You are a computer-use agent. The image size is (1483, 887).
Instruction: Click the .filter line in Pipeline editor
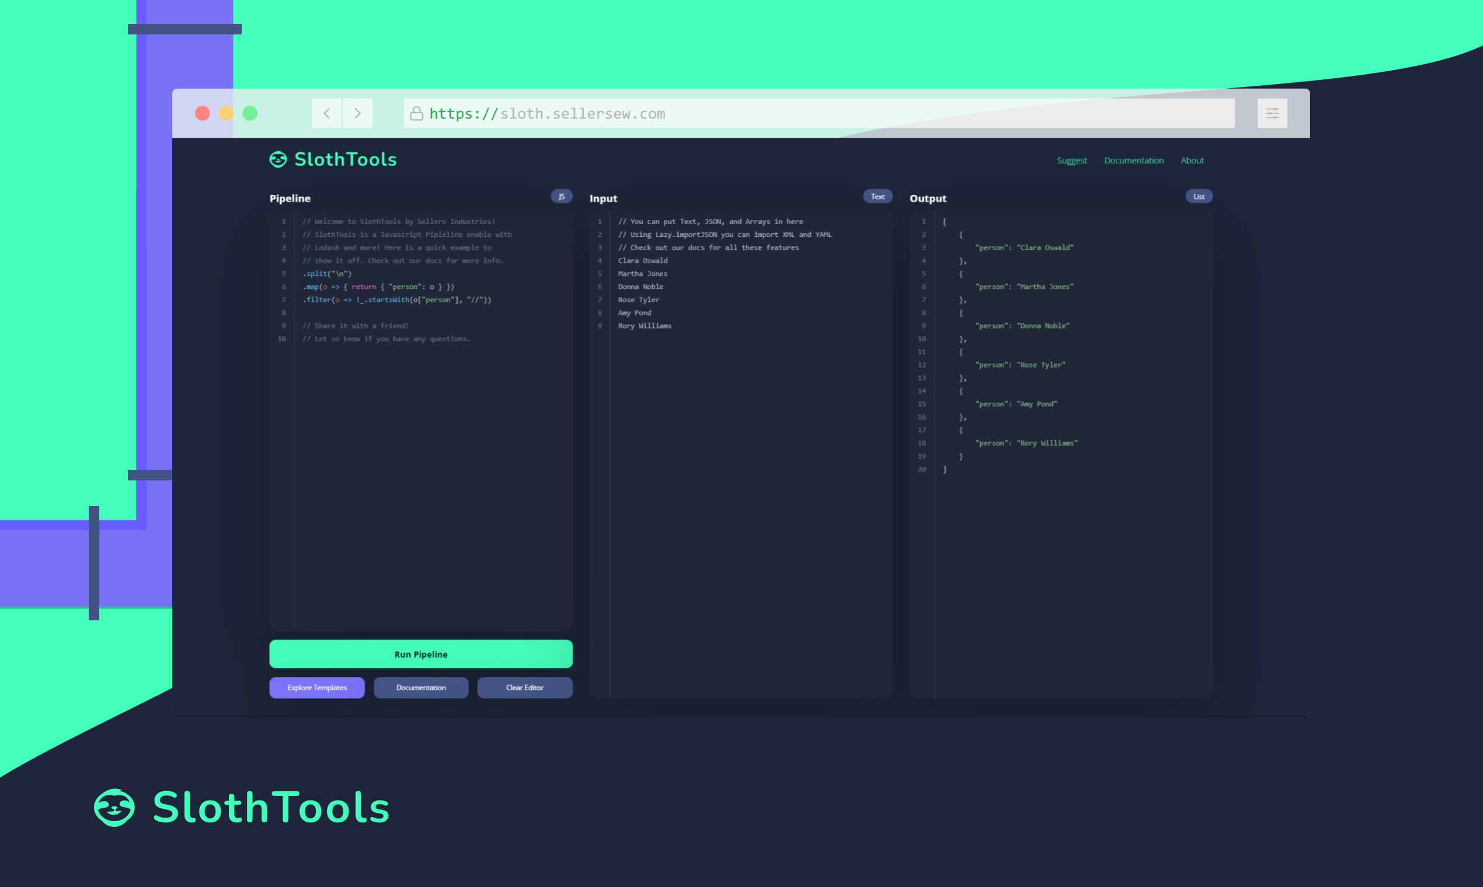(397, 300)
